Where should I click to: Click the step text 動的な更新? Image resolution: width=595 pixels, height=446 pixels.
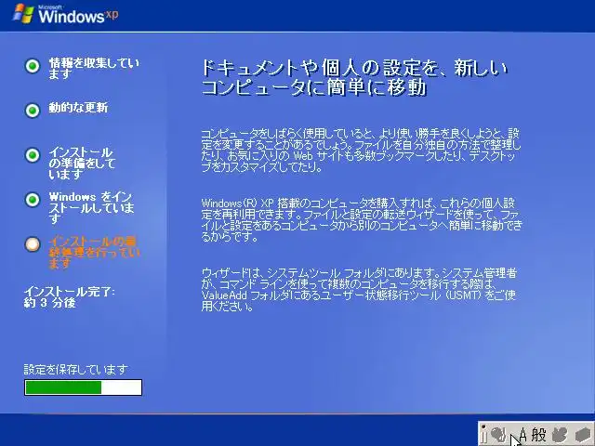coord(78,108)
